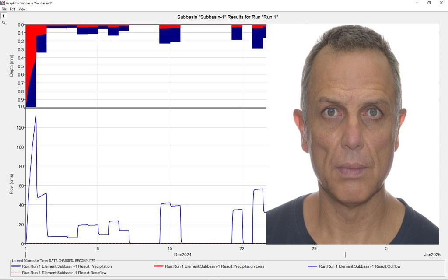Click the graph title 'Subbasin "Subbasin-1" Results for Run'
This screenshot has width=448, height=280.
point(227,17)
